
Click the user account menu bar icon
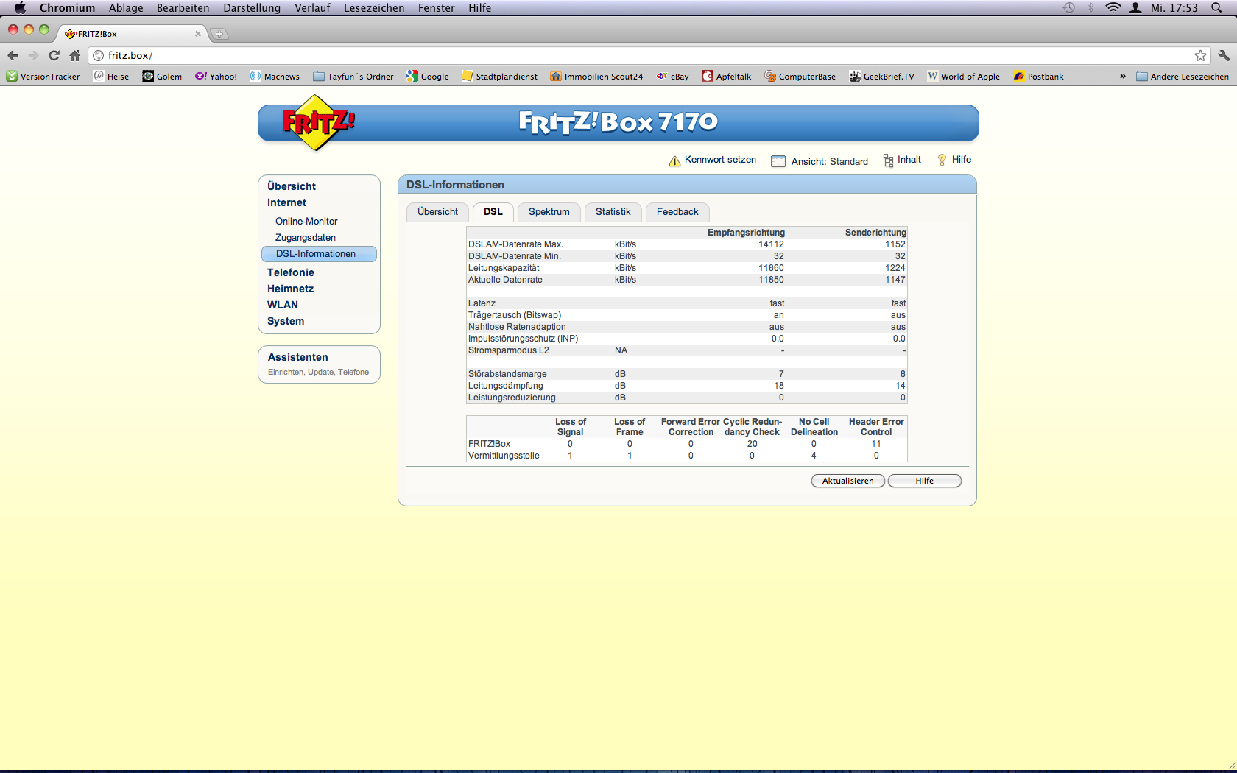pyautogui.click(x=1135, y=8)
